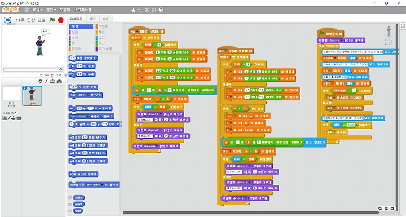Collapse the stage with the small arrow beside the coordinates
Viewport: 406px width, 217px height.
tap(65, 75)
